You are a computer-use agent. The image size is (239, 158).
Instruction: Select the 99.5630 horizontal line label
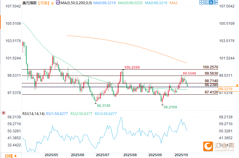[211, 73]
